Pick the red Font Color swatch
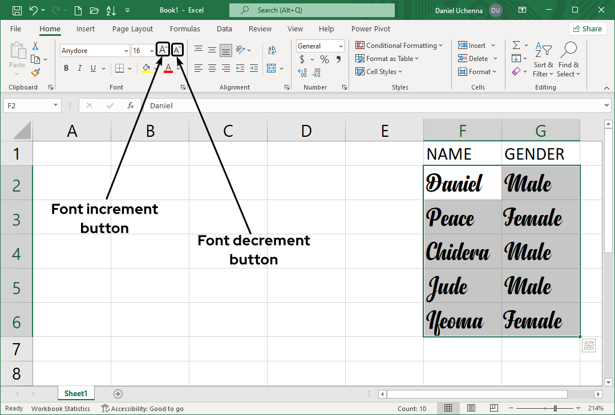 (x=168, y=68)
